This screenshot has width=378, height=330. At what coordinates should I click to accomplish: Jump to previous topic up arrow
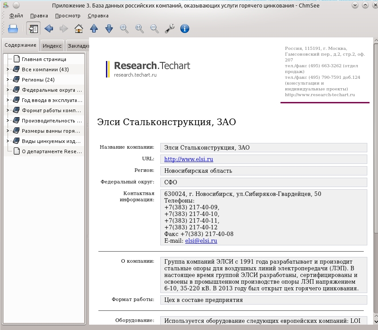click(94, 29)
